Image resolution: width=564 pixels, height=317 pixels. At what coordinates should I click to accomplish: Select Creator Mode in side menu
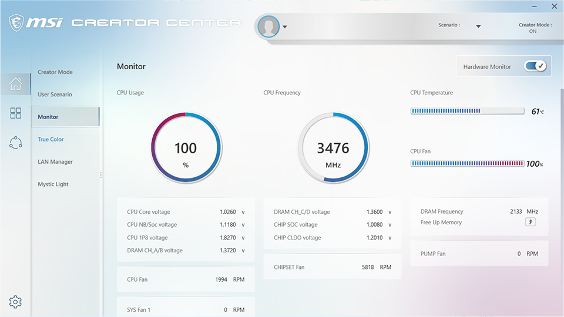coord(55,72)
